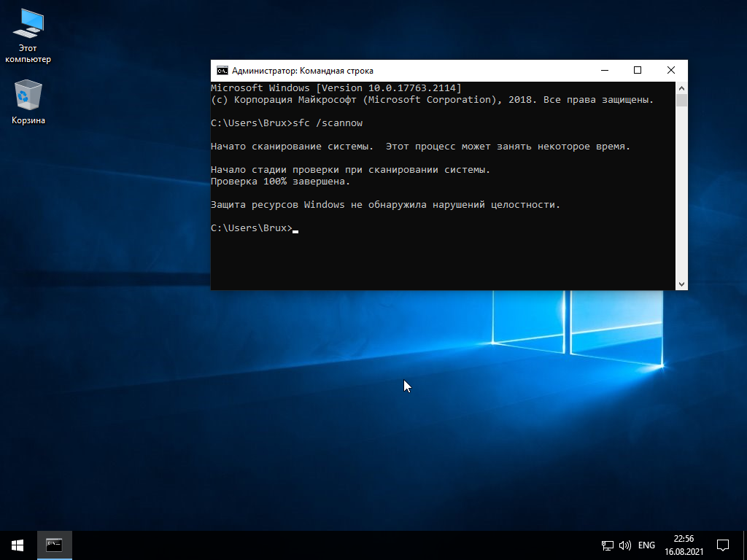747x560 pixels.
Task: Open the Command Prompt title bar system icon
Action: [222, 71]
